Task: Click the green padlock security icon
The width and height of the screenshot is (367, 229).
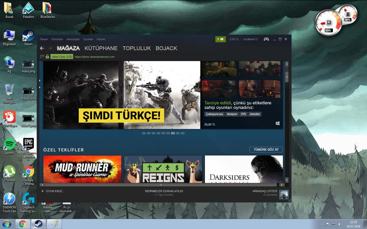Action: (47, 56)
